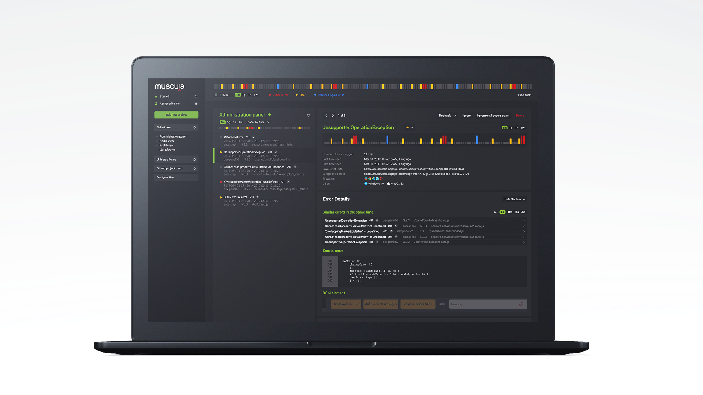The height and width of the screenshot is (395, 703).
Task: Click Ignore until occurs again
Action: [x=493, y=116]
